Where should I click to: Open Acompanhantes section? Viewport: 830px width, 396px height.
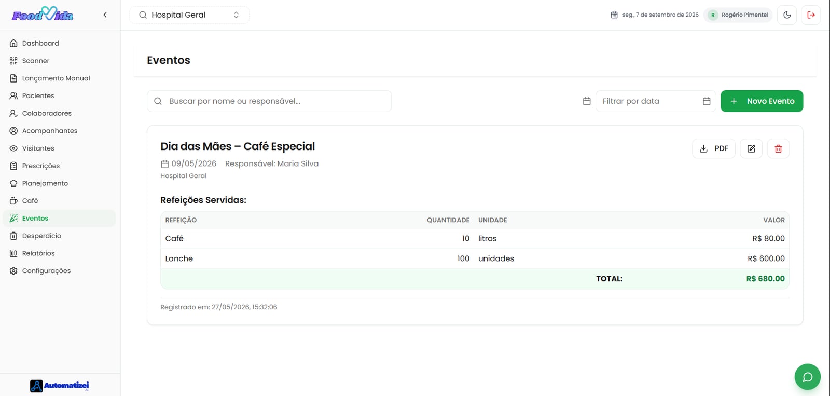pos(59,131)
